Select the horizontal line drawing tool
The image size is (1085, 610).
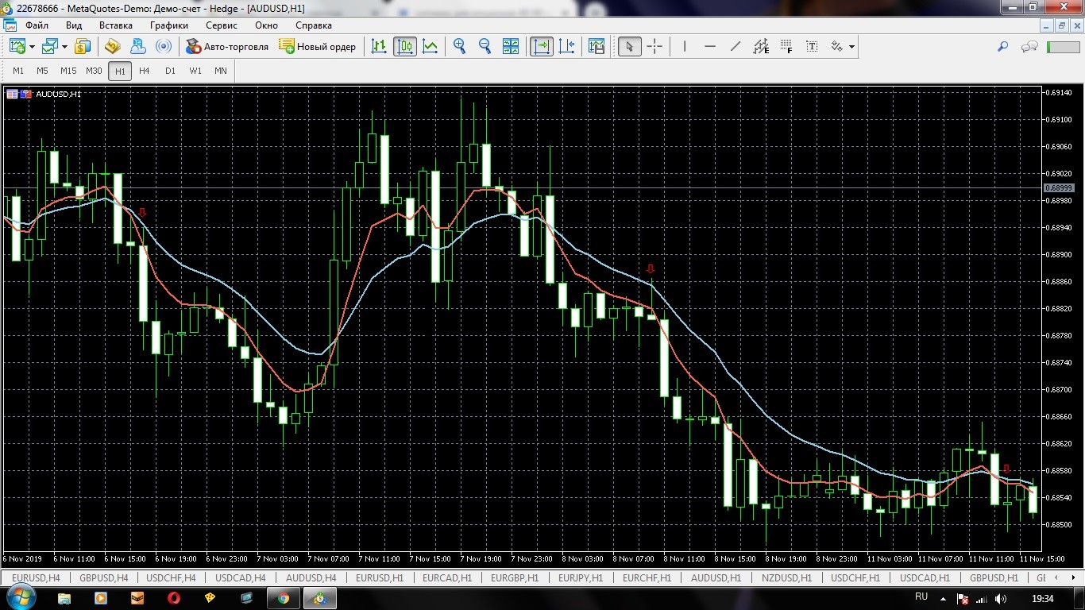710,47
